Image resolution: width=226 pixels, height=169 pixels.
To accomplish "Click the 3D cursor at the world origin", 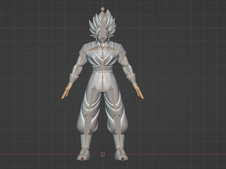I will [103, 154].
